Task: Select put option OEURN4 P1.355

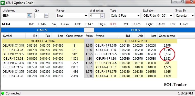Action: 106,54
